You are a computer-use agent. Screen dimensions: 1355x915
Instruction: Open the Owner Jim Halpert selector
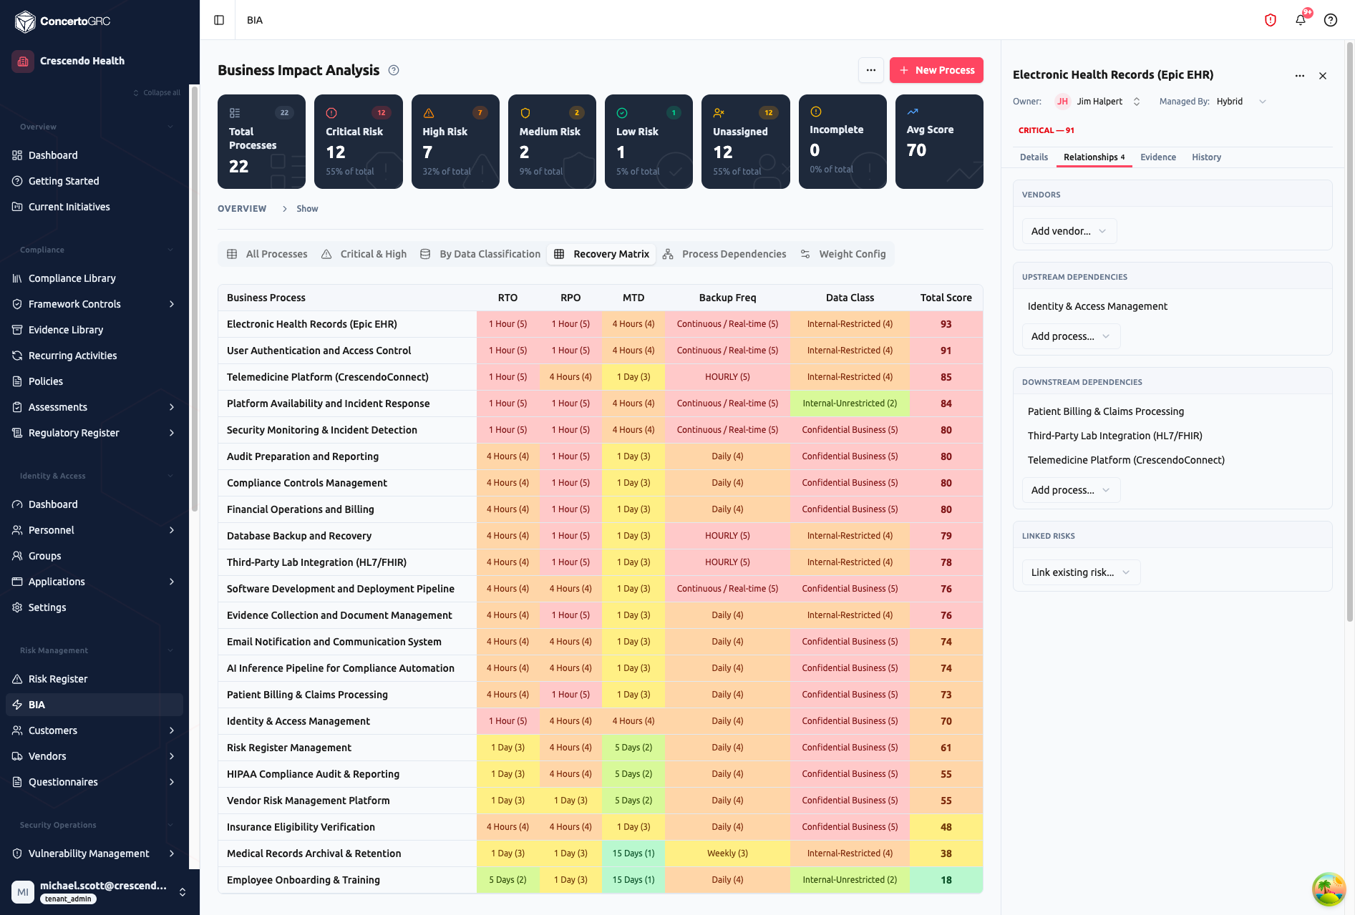[x=1098, y=102]
